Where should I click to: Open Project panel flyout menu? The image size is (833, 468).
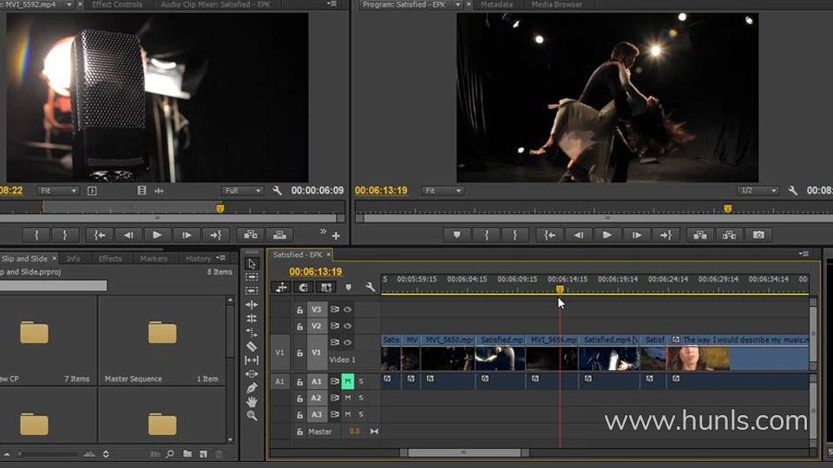click(221, 258)
